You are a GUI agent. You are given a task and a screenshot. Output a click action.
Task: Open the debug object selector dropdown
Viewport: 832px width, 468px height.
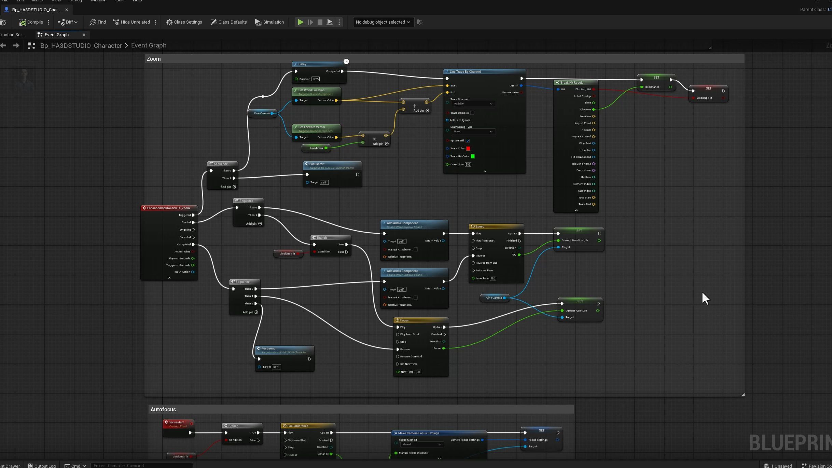pyautogui.click(x=383, y=22)
